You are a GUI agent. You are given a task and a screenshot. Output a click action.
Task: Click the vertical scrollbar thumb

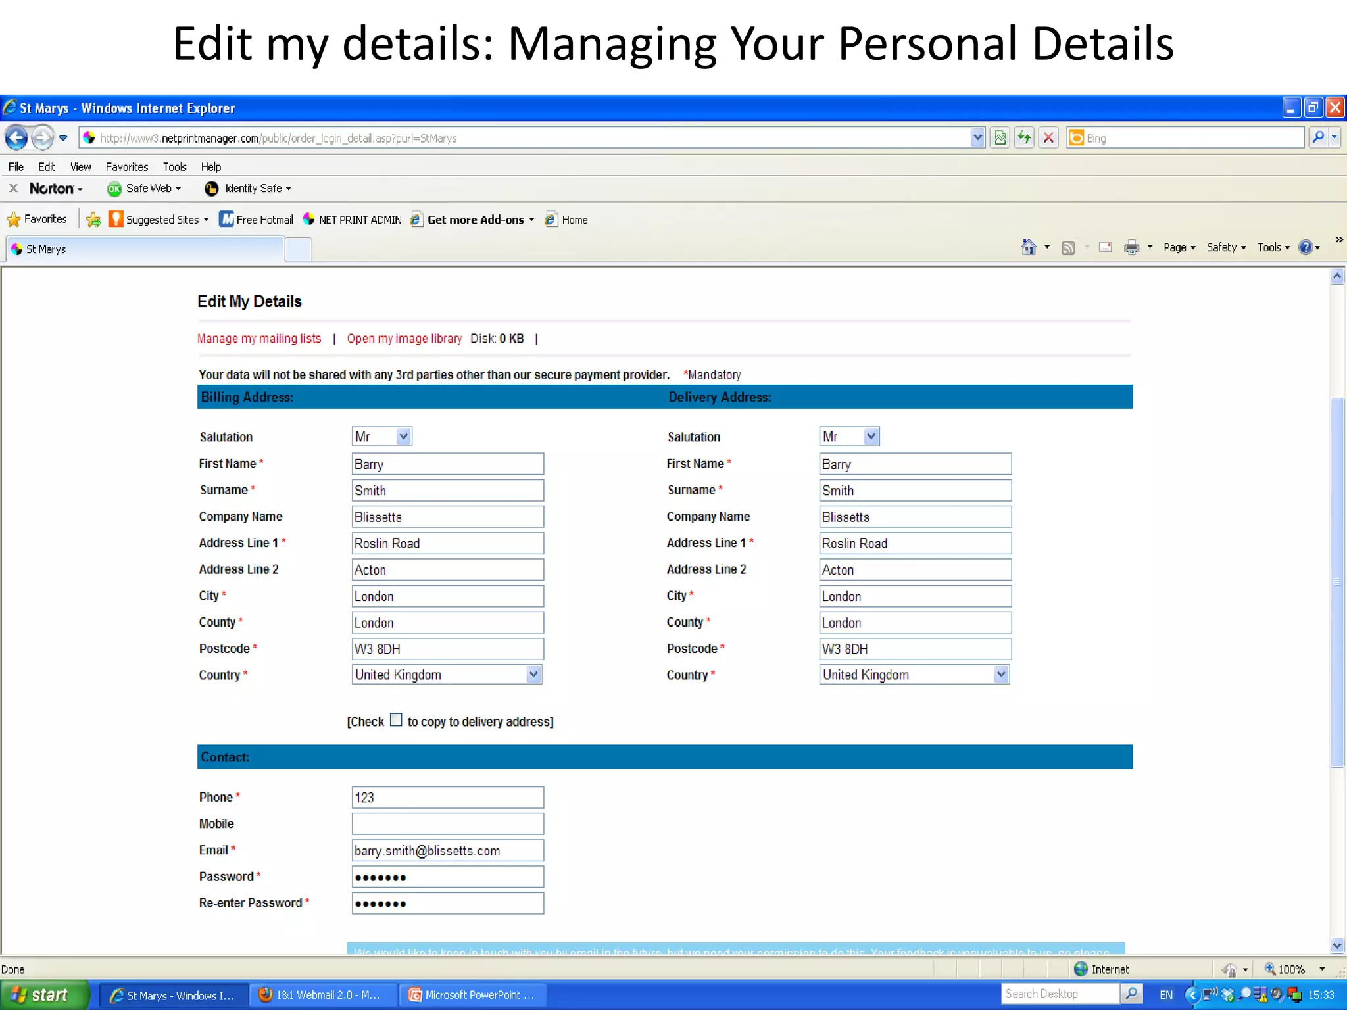[x=1337, y=582]
